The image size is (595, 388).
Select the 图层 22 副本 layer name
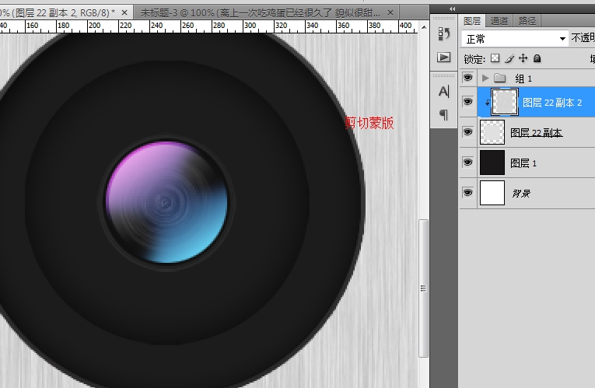(x=537, y=133)
